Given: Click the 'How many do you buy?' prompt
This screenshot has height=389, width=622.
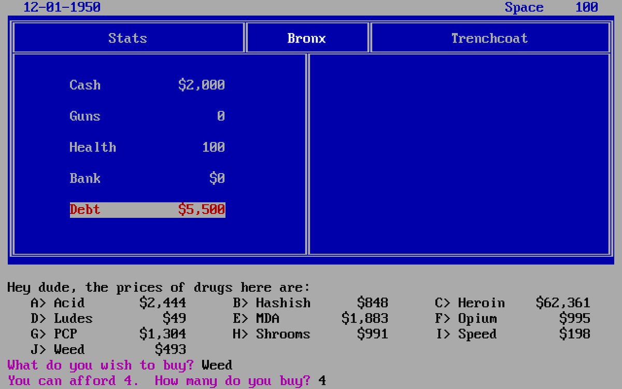Looking at the screenshot, I should pyautogui.click(x=233, y=381).
